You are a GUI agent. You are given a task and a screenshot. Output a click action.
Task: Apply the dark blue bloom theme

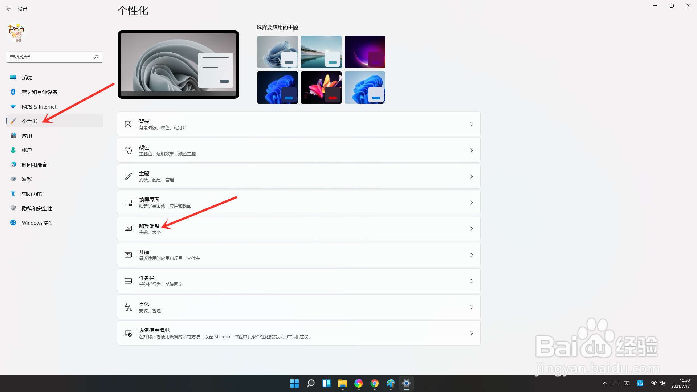277,87
